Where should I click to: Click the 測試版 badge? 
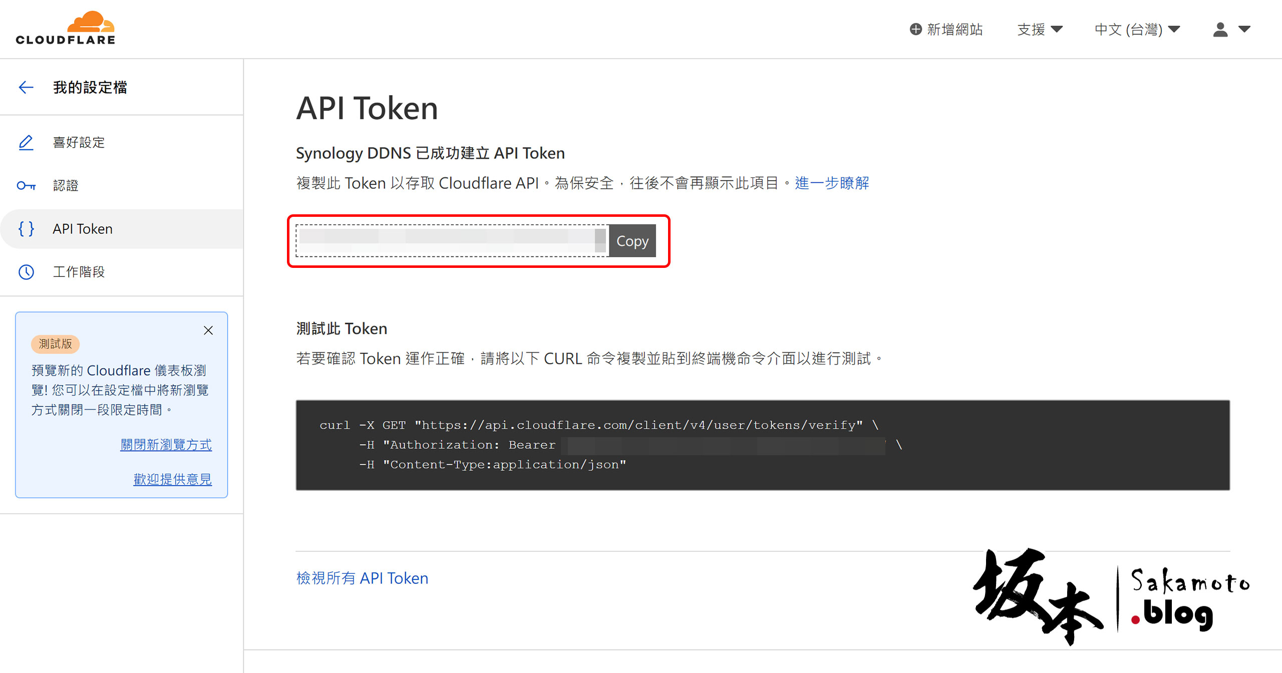(56, 344)
